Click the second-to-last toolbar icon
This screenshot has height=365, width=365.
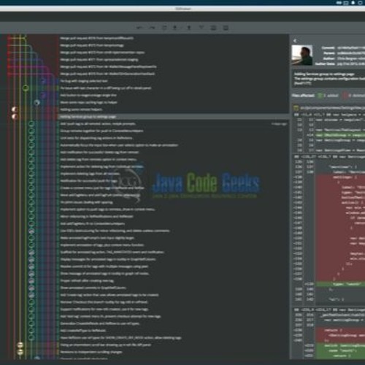pos(214,28)
